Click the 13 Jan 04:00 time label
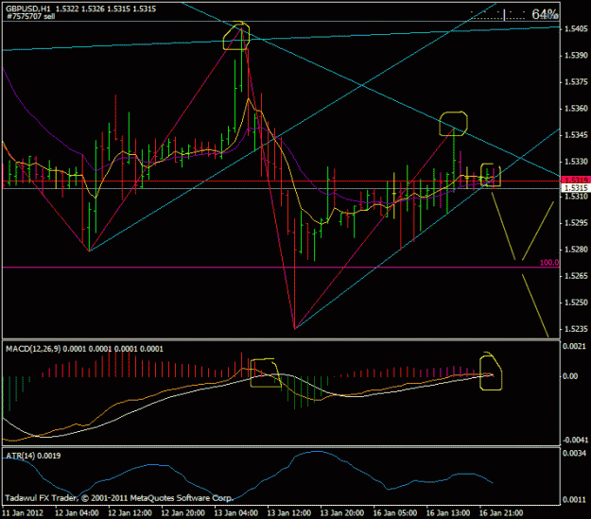591x519 pixels. [236, 513]
